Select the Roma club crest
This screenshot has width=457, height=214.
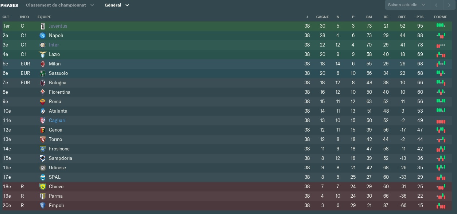(43, 102)
